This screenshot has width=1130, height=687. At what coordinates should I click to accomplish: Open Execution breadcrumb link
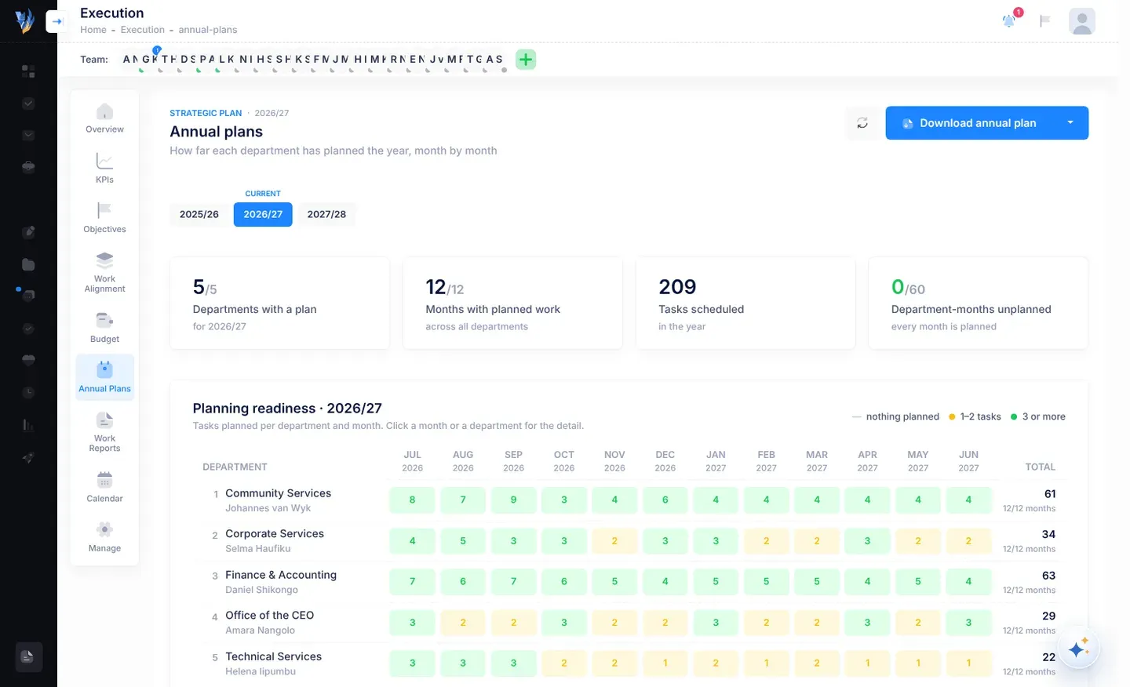click(x=143, y=30)
